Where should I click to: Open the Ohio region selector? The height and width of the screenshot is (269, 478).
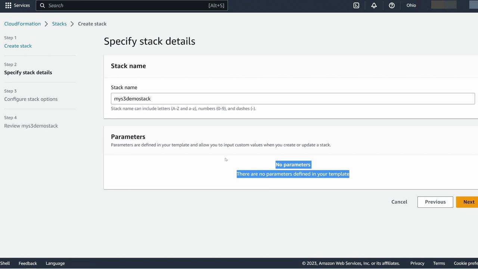point(411,5)
